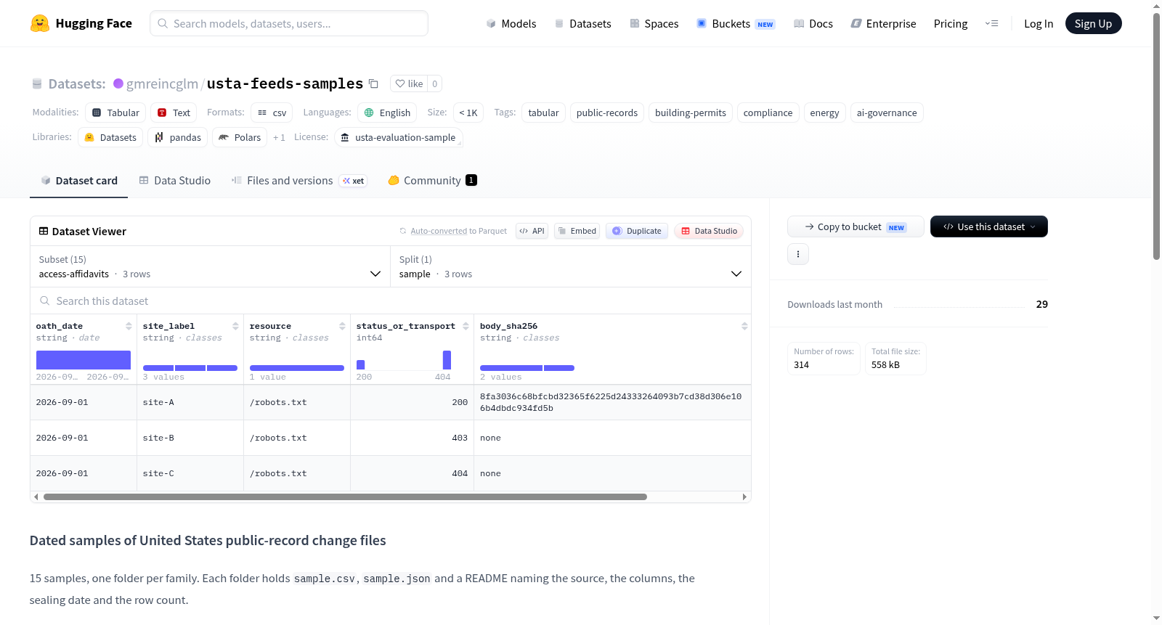1162x625 pixels.
Task: Open the Pricing page
Action: (x=951, y=23)
